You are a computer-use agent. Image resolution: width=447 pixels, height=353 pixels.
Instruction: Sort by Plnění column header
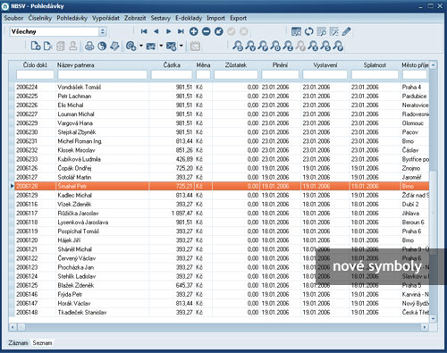(x=280, y=65)
